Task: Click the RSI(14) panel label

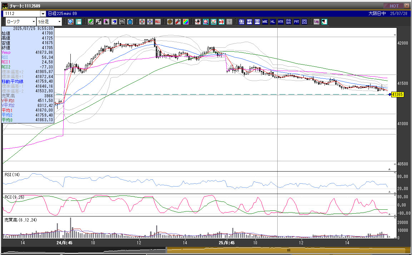Action: 12,175
